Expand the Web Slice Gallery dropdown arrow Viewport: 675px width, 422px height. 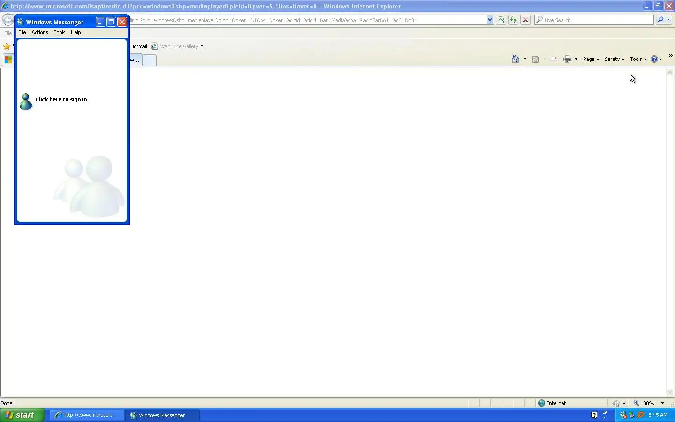[202, 46]
